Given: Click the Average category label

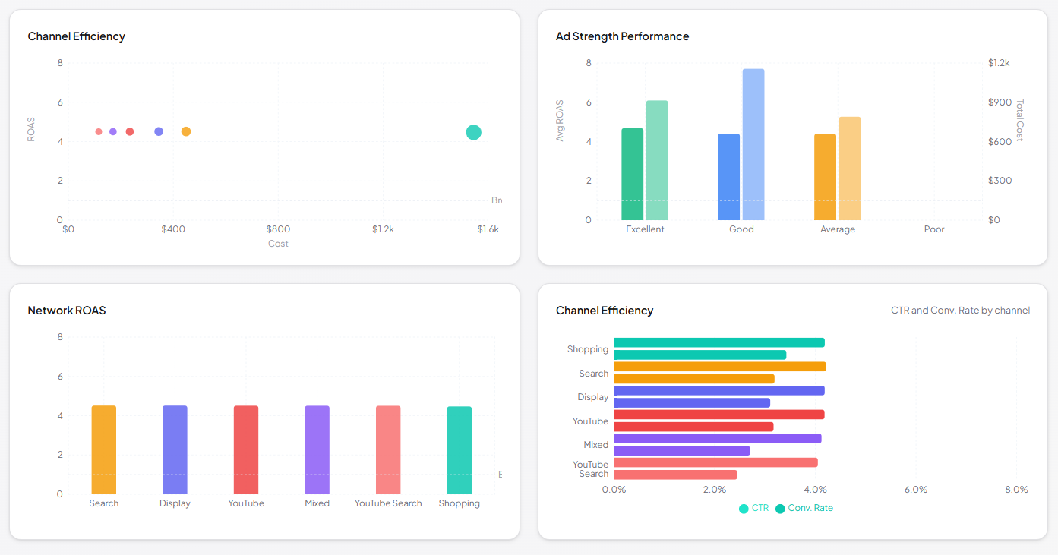Looking at the screenshot, I should pos(838,229).
